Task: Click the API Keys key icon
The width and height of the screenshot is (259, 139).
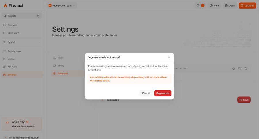Action: (x=4, y=67)
